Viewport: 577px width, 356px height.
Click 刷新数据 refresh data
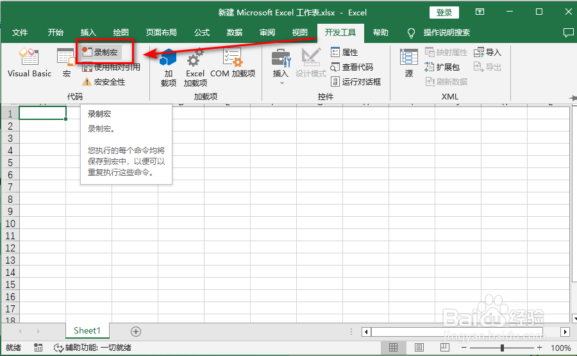(x=446, y=81)
